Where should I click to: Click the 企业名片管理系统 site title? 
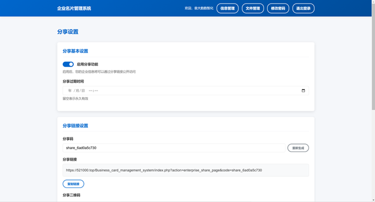(x=74, y=8)
